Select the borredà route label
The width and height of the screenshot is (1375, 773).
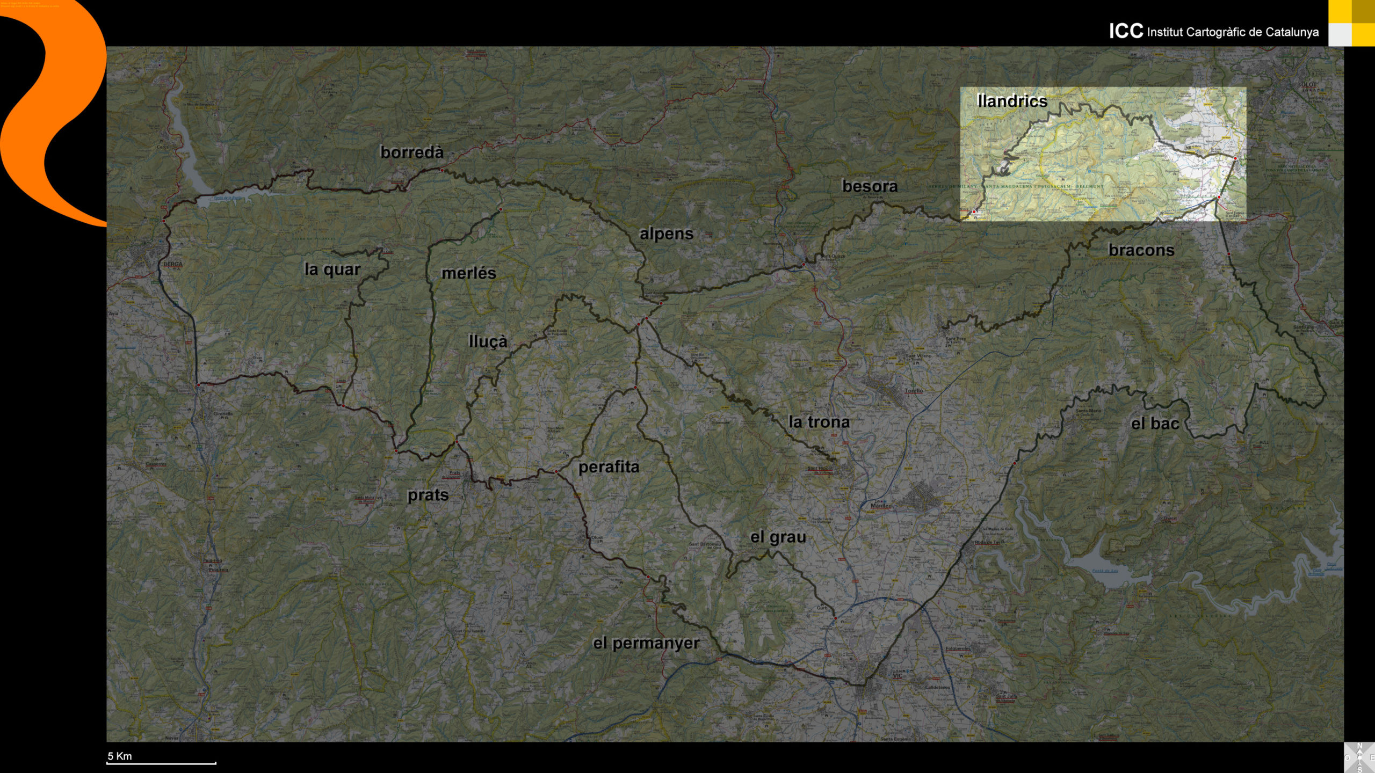(x=412, y=152)
